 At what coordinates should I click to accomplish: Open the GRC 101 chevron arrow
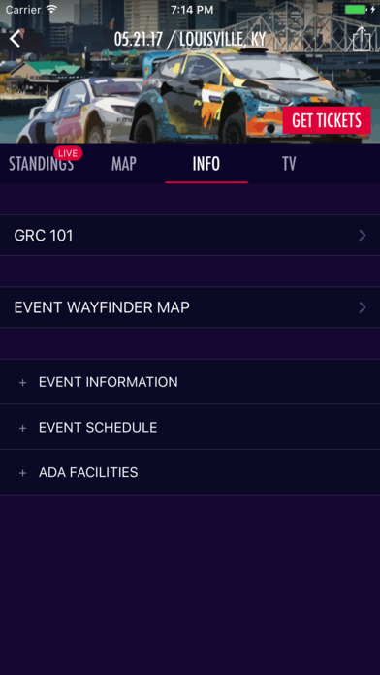click(x=363, y=235)
